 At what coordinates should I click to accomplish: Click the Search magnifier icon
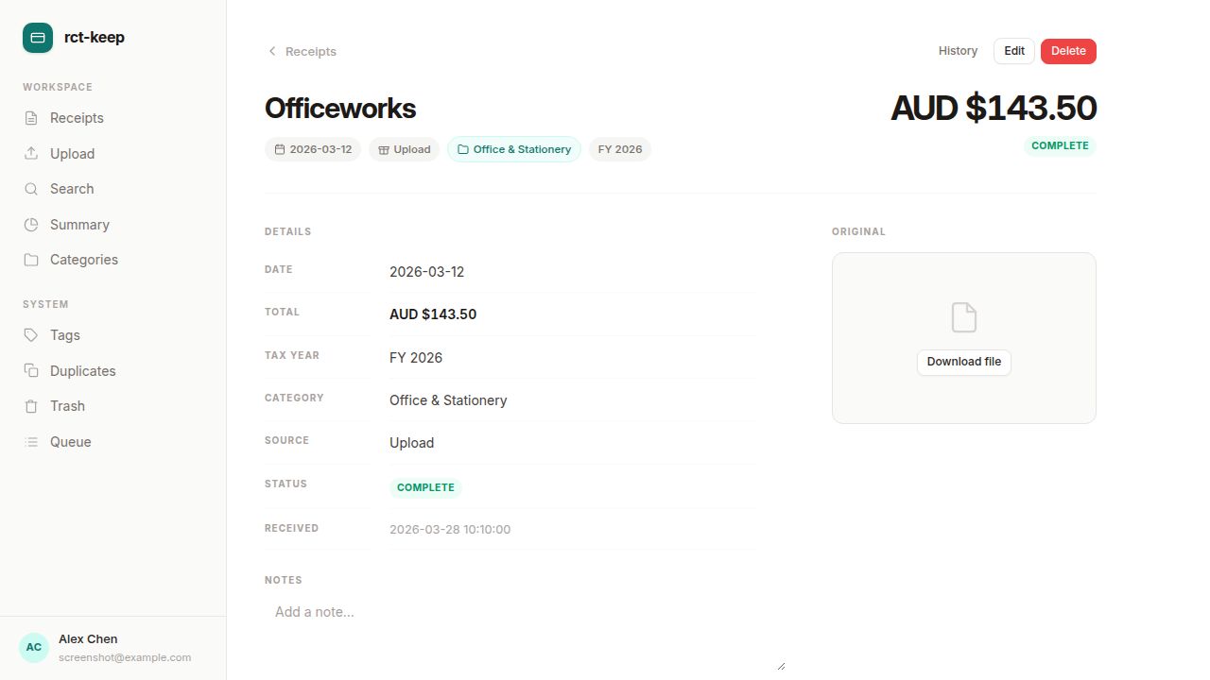click(x=33, y=189)
